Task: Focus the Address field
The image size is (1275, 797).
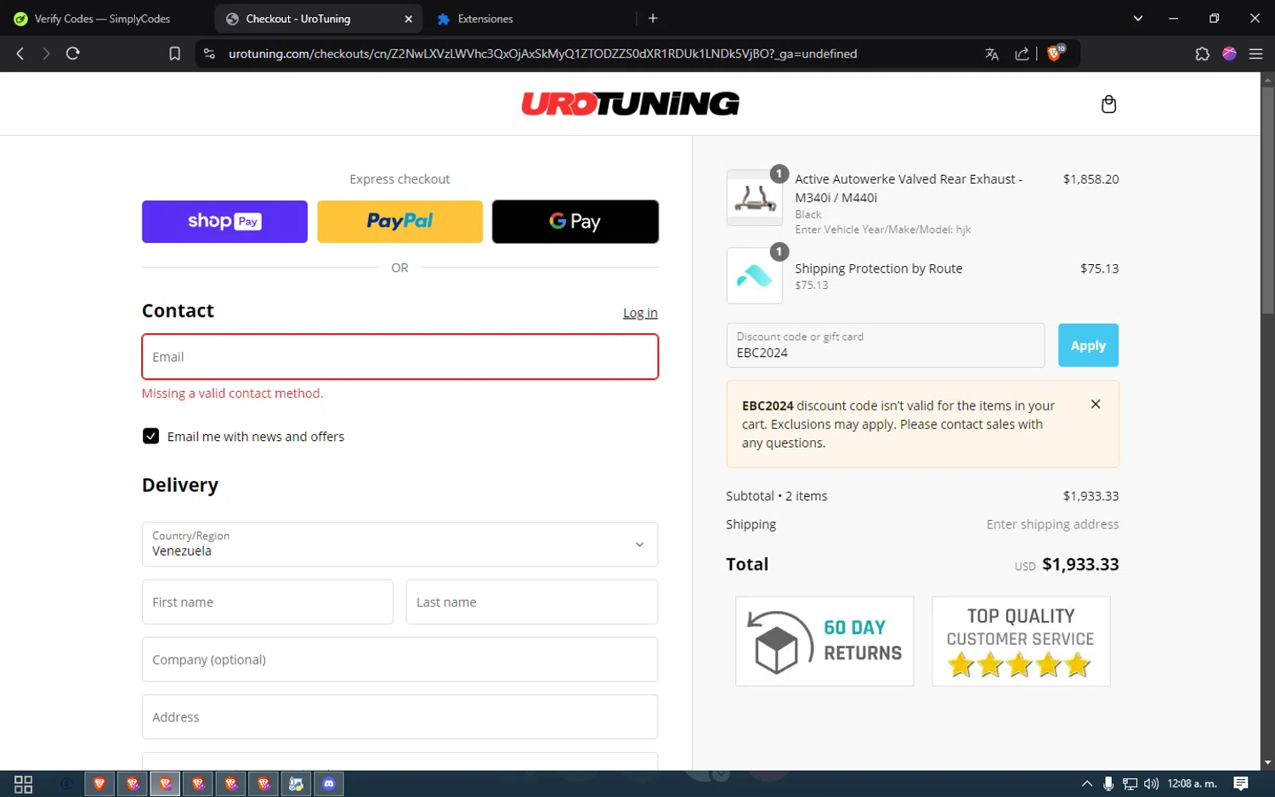Action: 399,717
